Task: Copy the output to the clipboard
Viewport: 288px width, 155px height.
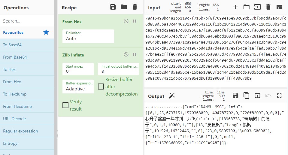Action: pyautogui.click(x=246, y=96)
